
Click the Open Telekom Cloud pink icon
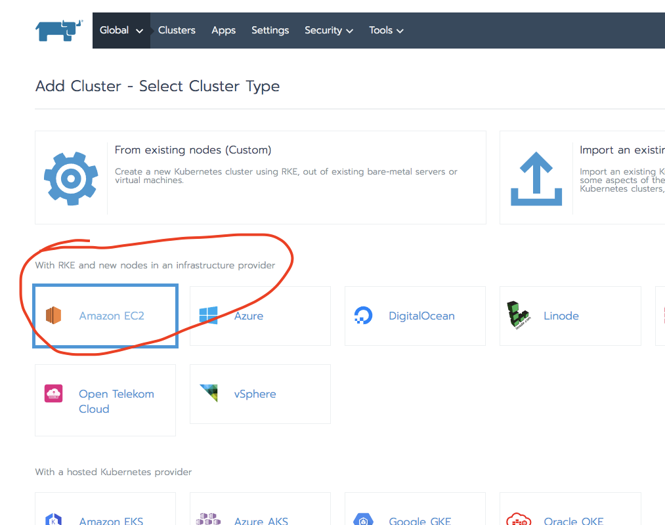53,393
